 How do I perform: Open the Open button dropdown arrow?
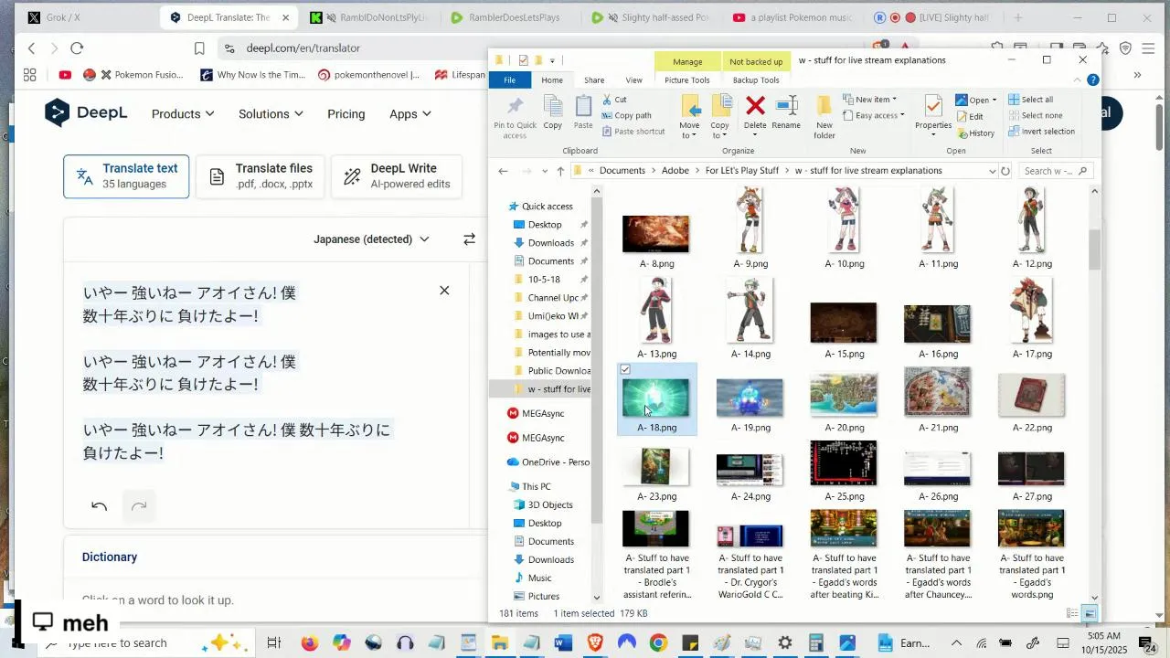[x=994, y=101]
